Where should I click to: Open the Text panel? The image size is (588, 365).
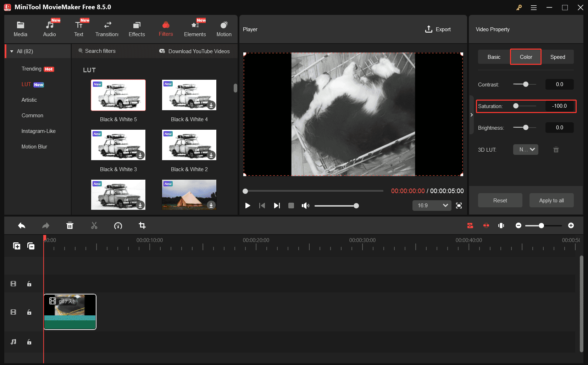[79, 28]
